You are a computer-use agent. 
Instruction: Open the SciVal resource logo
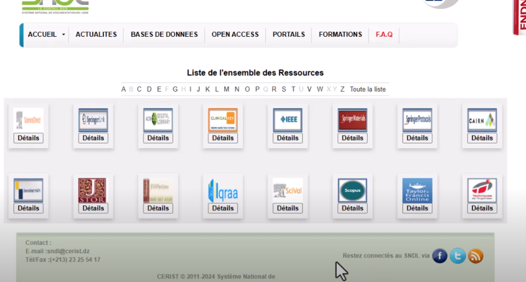click(x=287, y=190)
